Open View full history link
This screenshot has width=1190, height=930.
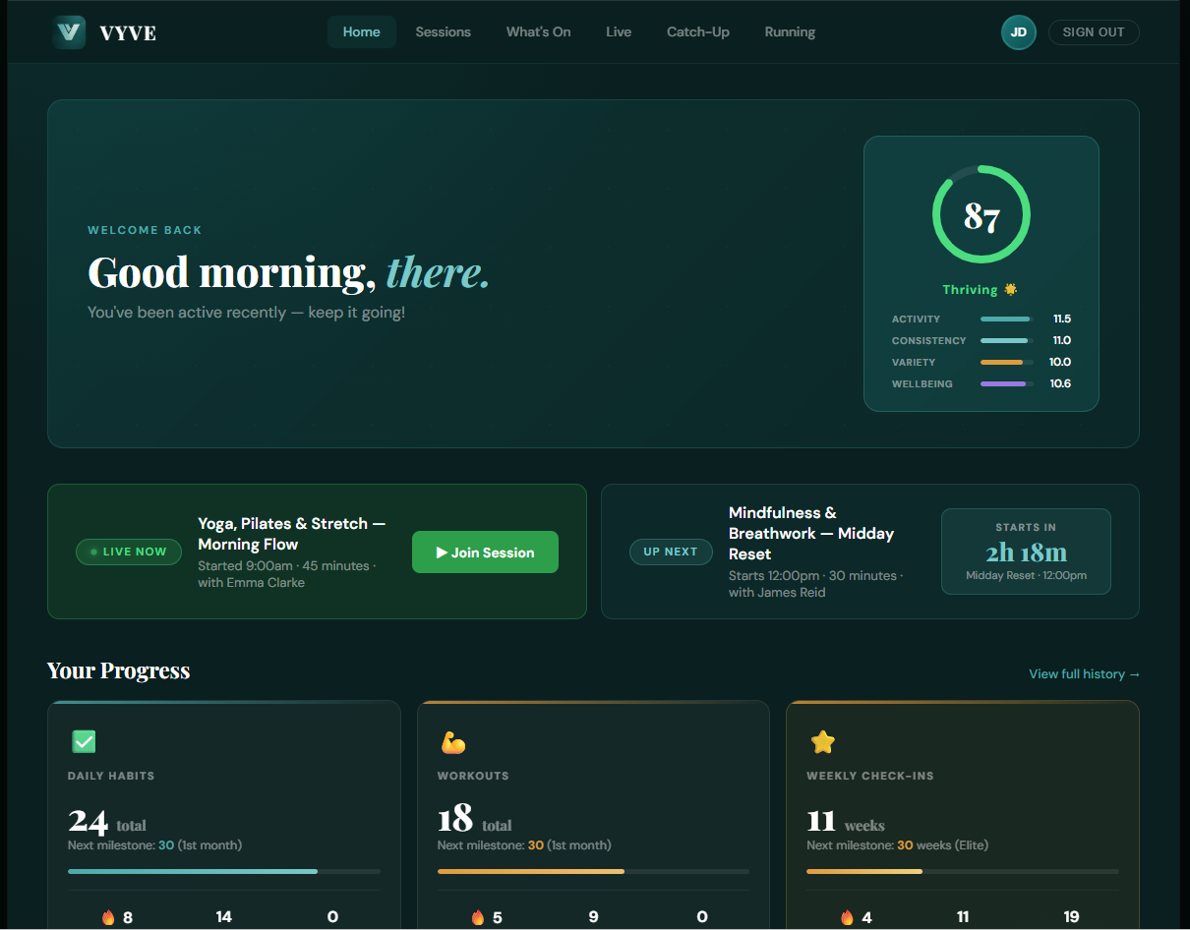pyautogui.click(x=1084, y=674)
